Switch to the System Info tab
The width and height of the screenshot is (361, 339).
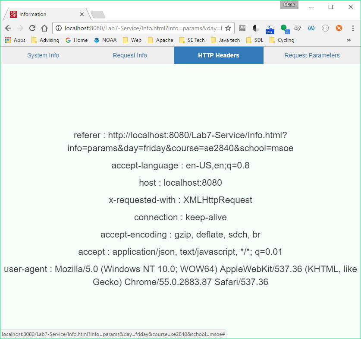point(43,55)
